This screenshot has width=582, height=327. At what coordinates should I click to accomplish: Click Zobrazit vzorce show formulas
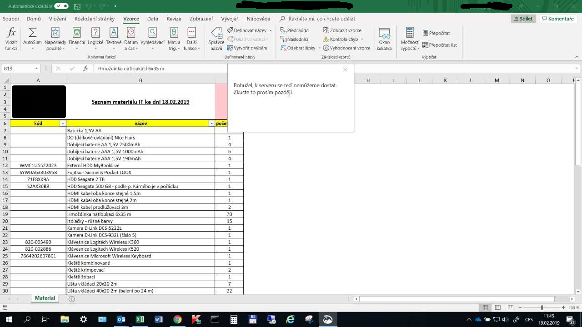(342, 30)
